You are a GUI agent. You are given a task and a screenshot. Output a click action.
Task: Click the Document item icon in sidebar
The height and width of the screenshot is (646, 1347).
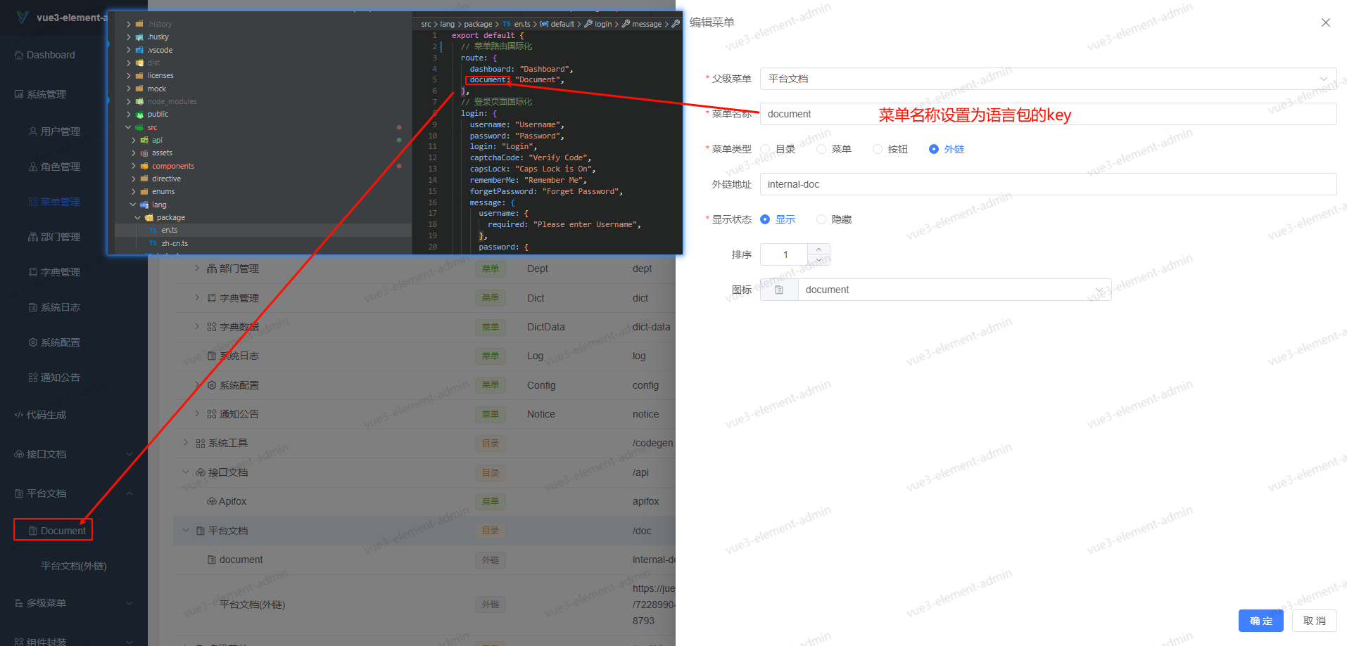[x=33, y=531]
